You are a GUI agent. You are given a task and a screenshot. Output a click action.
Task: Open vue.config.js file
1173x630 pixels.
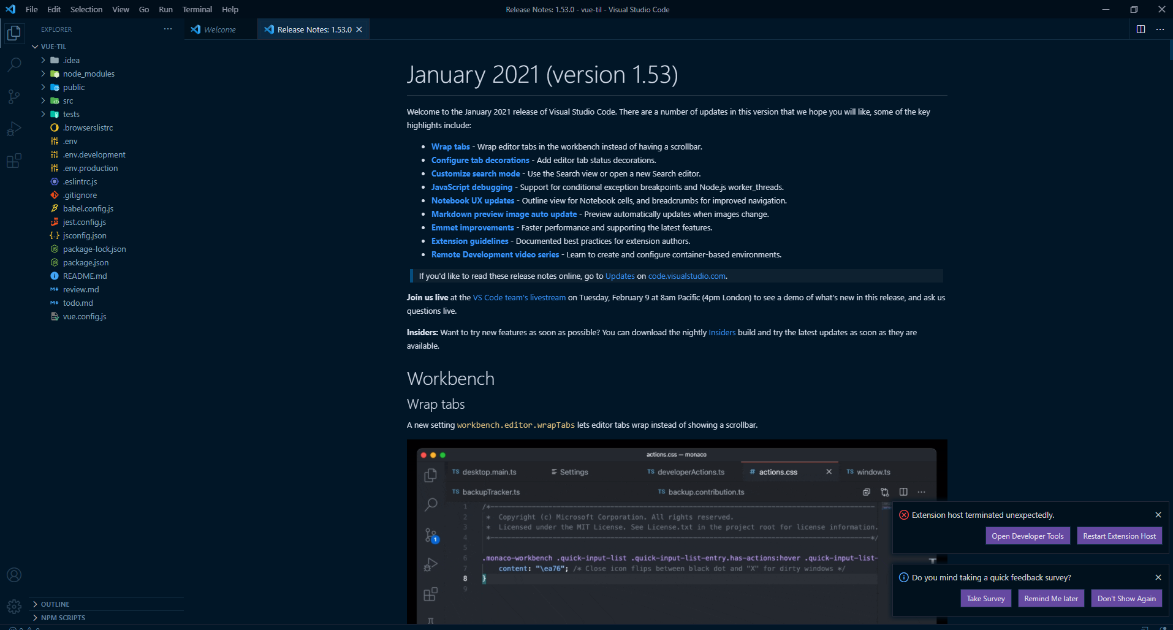(x=85, y=316)
